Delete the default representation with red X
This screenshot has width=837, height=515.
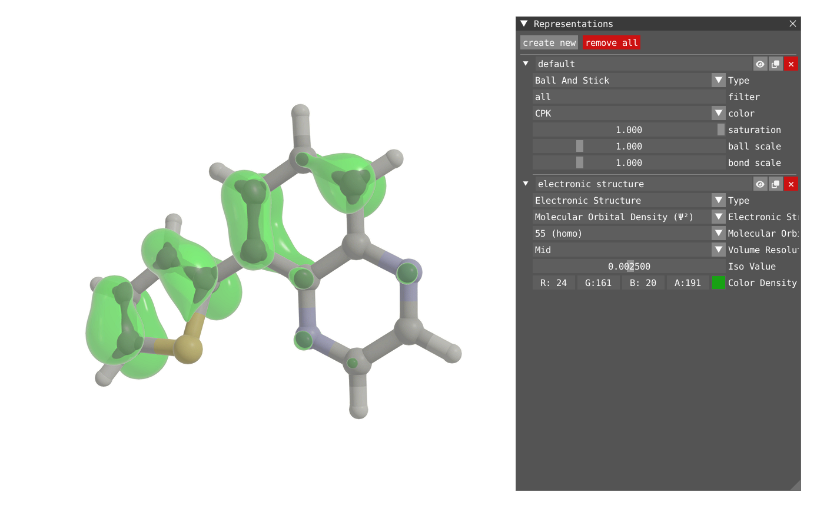790,64
